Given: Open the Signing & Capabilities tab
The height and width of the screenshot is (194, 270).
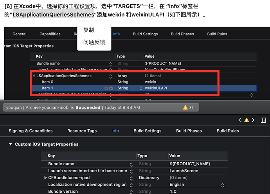Looking at the screenshot, I should pyautogui.click(x=31, y=131).
